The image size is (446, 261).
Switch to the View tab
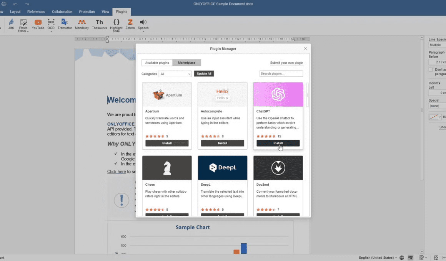point(105,12)
